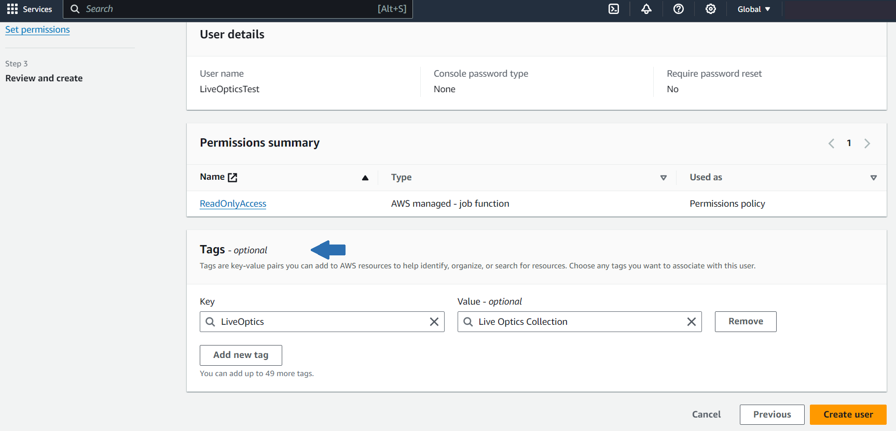Edit the tag Value input field
This screenshot has width=896, height=431.
[x=580, y=322]
